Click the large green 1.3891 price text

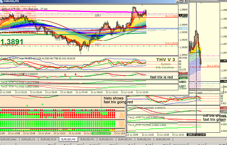click(x=12, y=42)
